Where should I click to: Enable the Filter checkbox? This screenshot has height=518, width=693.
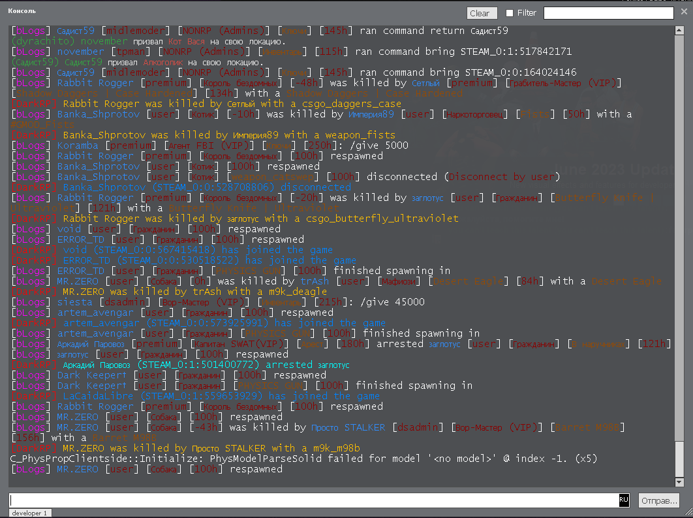click(510, 13)
